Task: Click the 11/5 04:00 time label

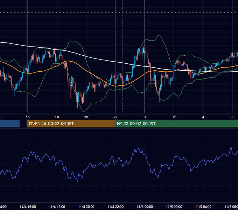Action: (x=203, y=207)
